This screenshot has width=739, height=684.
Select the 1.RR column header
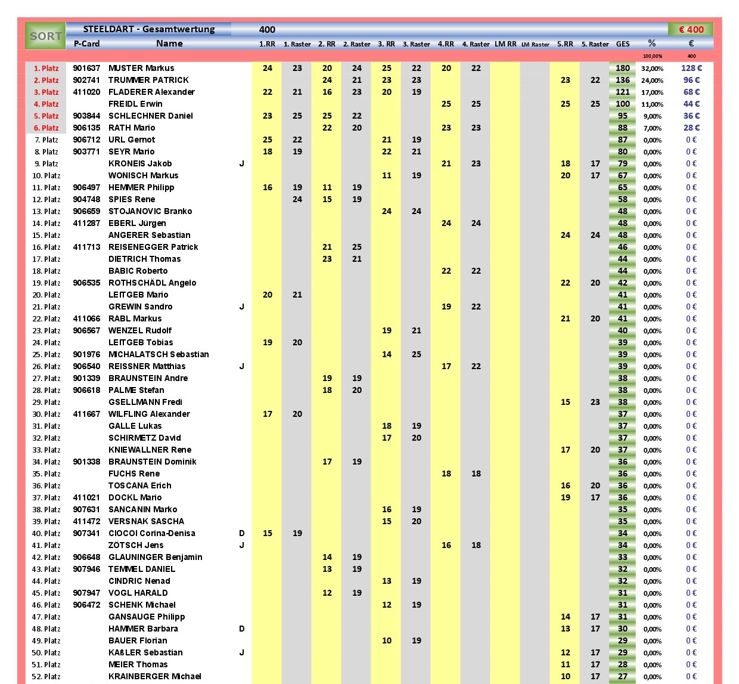(267, 44)
